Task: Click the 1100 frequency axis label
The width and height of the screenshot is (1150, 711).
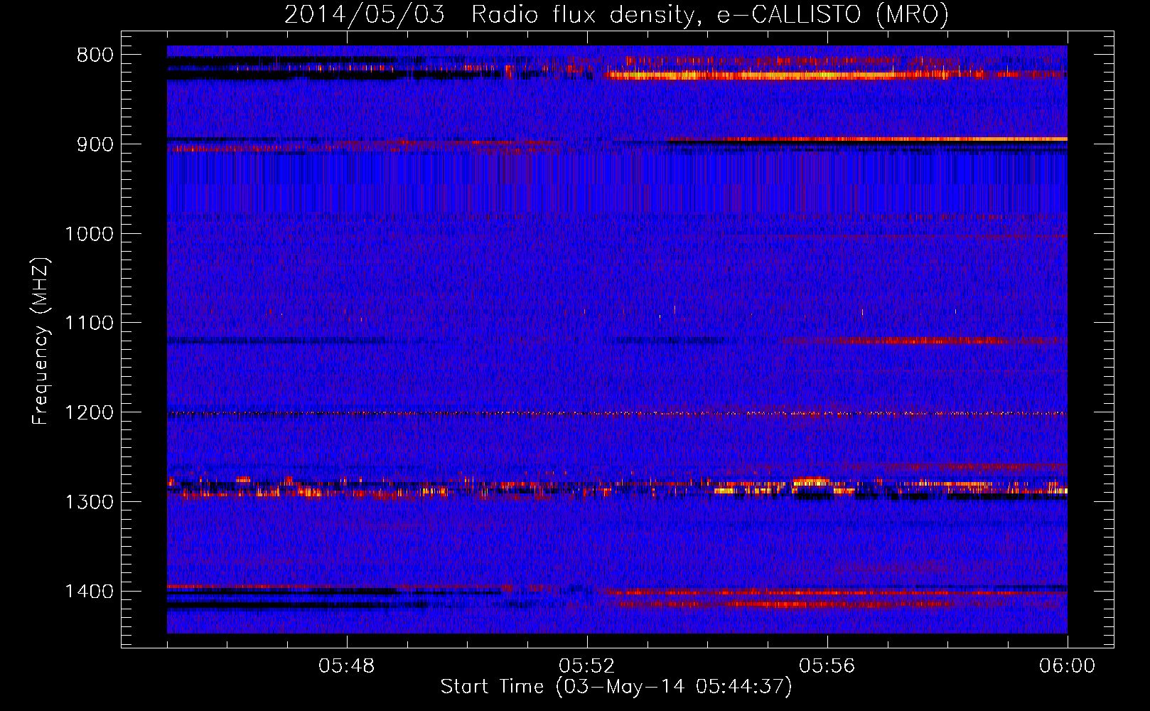Action: [x=89, y=324]
